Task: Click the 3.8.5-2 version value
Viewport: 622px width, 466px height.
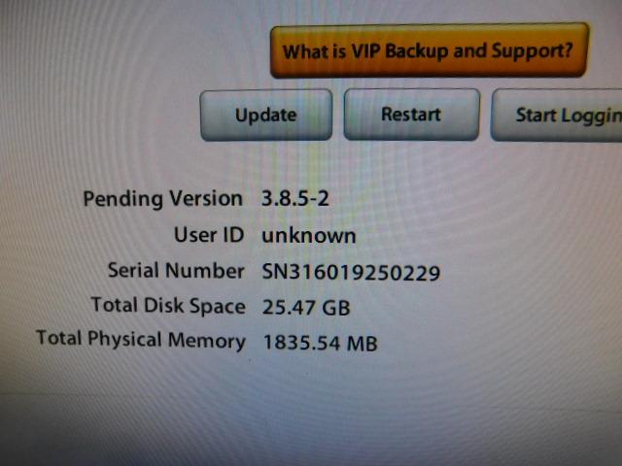Action: pos(295,198)
